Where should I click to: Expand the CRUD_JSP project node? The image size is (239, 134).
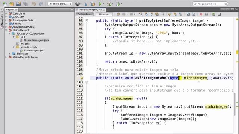[6, 17]
